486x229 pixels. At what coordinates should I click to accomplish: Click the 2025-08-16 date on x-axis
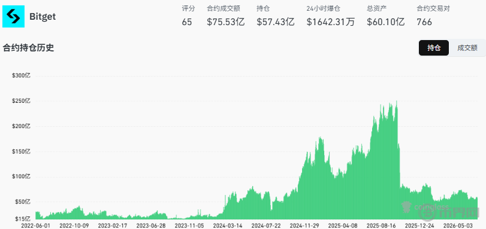coord(381,225)
